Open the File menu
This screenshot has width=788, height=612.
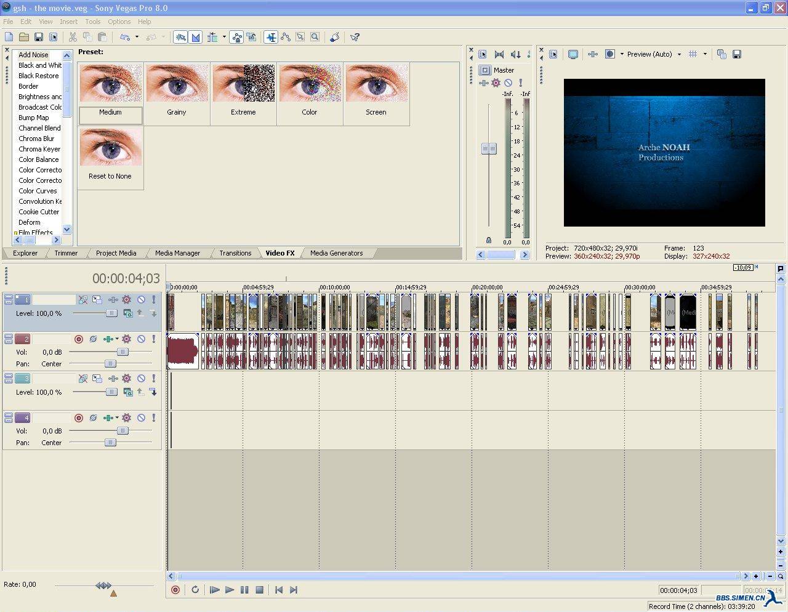coord(8,22)
